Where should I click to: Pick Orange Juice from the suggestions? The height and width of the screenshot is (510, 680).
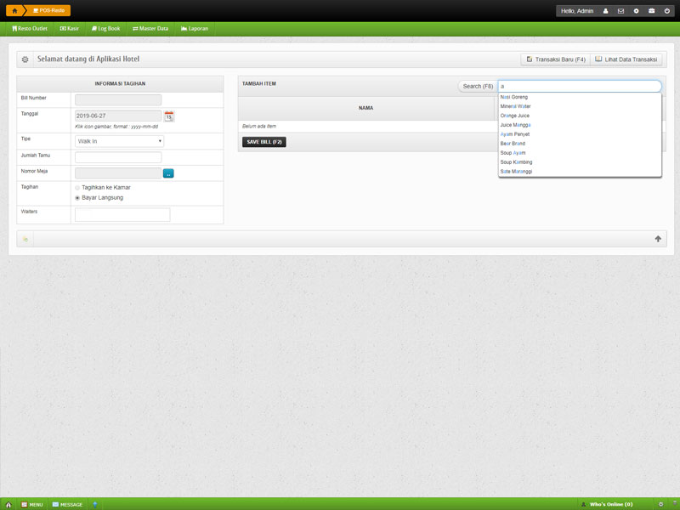pos(515,116)
